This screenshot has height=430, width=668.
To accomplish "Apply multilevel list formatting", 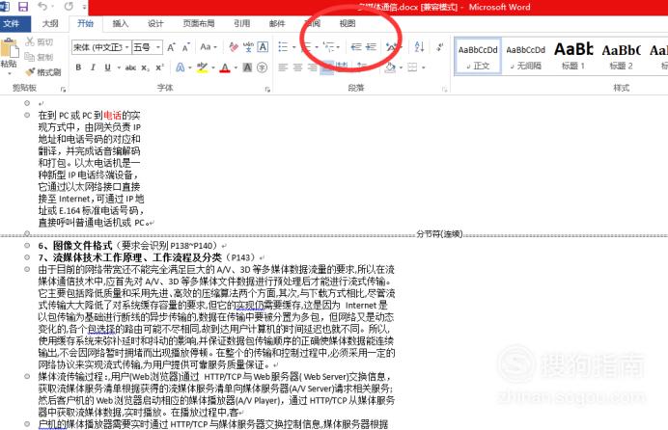I will click(x=328, y=47).
